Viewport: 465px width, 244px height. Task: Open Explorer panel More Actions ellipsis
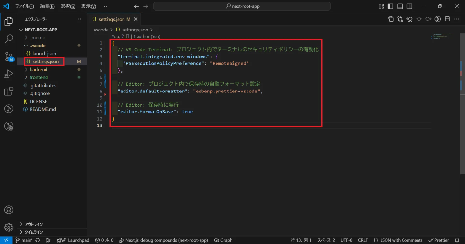point(79,19)
